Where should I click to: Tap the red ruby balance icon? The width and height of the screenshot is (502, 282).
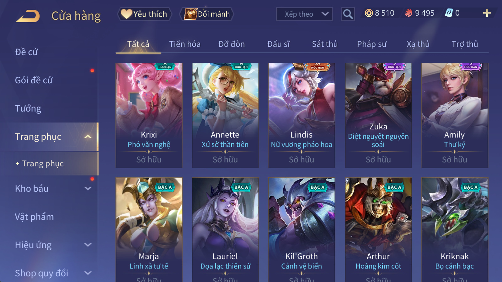[409, 13]
